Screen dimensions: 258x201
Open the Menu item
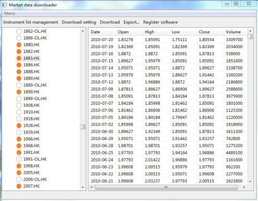(x=10, y=13)
